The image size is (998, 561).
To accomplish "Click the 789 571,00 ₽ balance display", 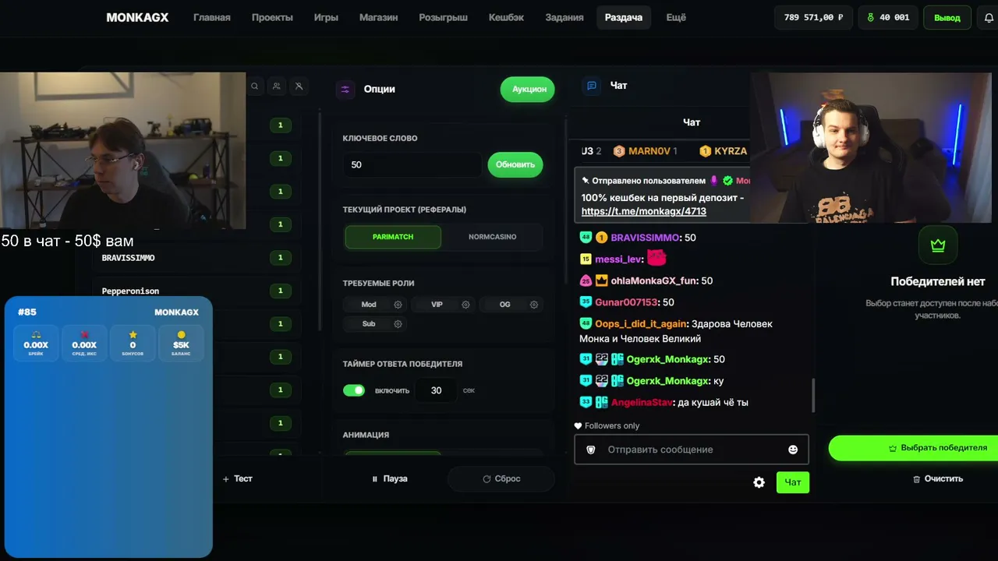I will coord(814,18).
